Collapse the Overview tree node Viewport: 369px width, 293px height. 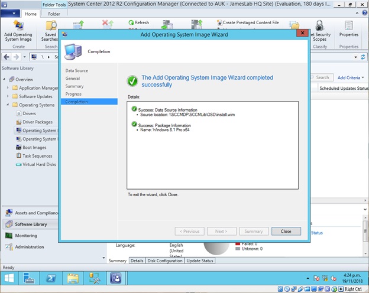[4, 79]
